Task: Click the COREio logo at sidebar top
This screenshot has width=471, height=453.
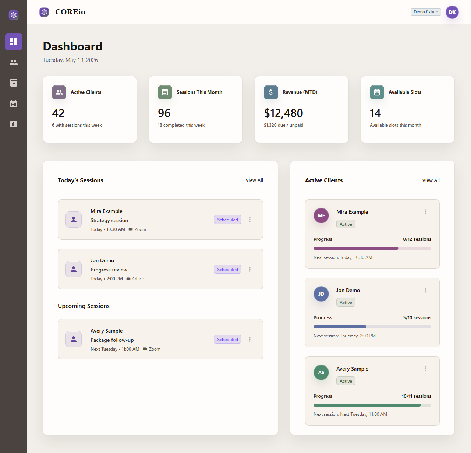Action: (14, 15)
